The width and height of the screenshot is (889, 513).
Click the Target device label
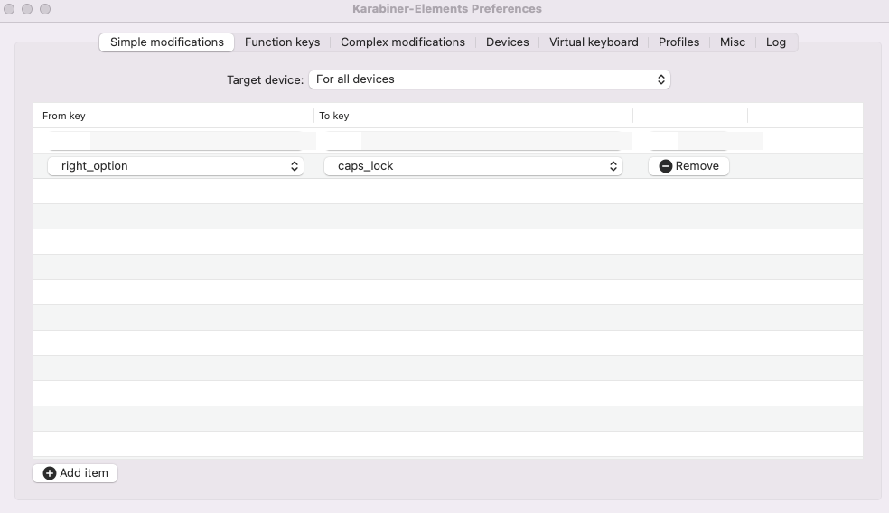(266, 79)
